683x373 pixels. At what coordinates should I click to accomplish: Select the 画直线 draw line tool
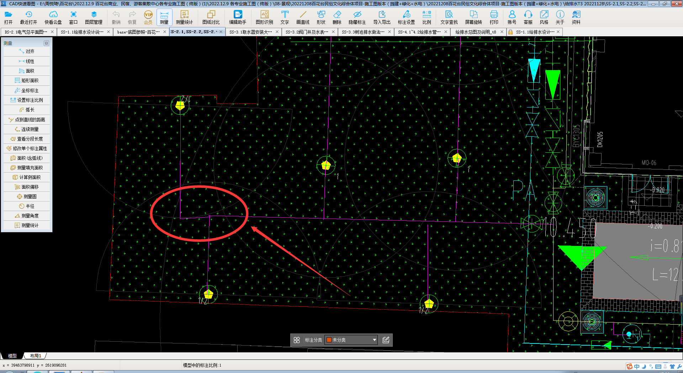click(303, 17)
